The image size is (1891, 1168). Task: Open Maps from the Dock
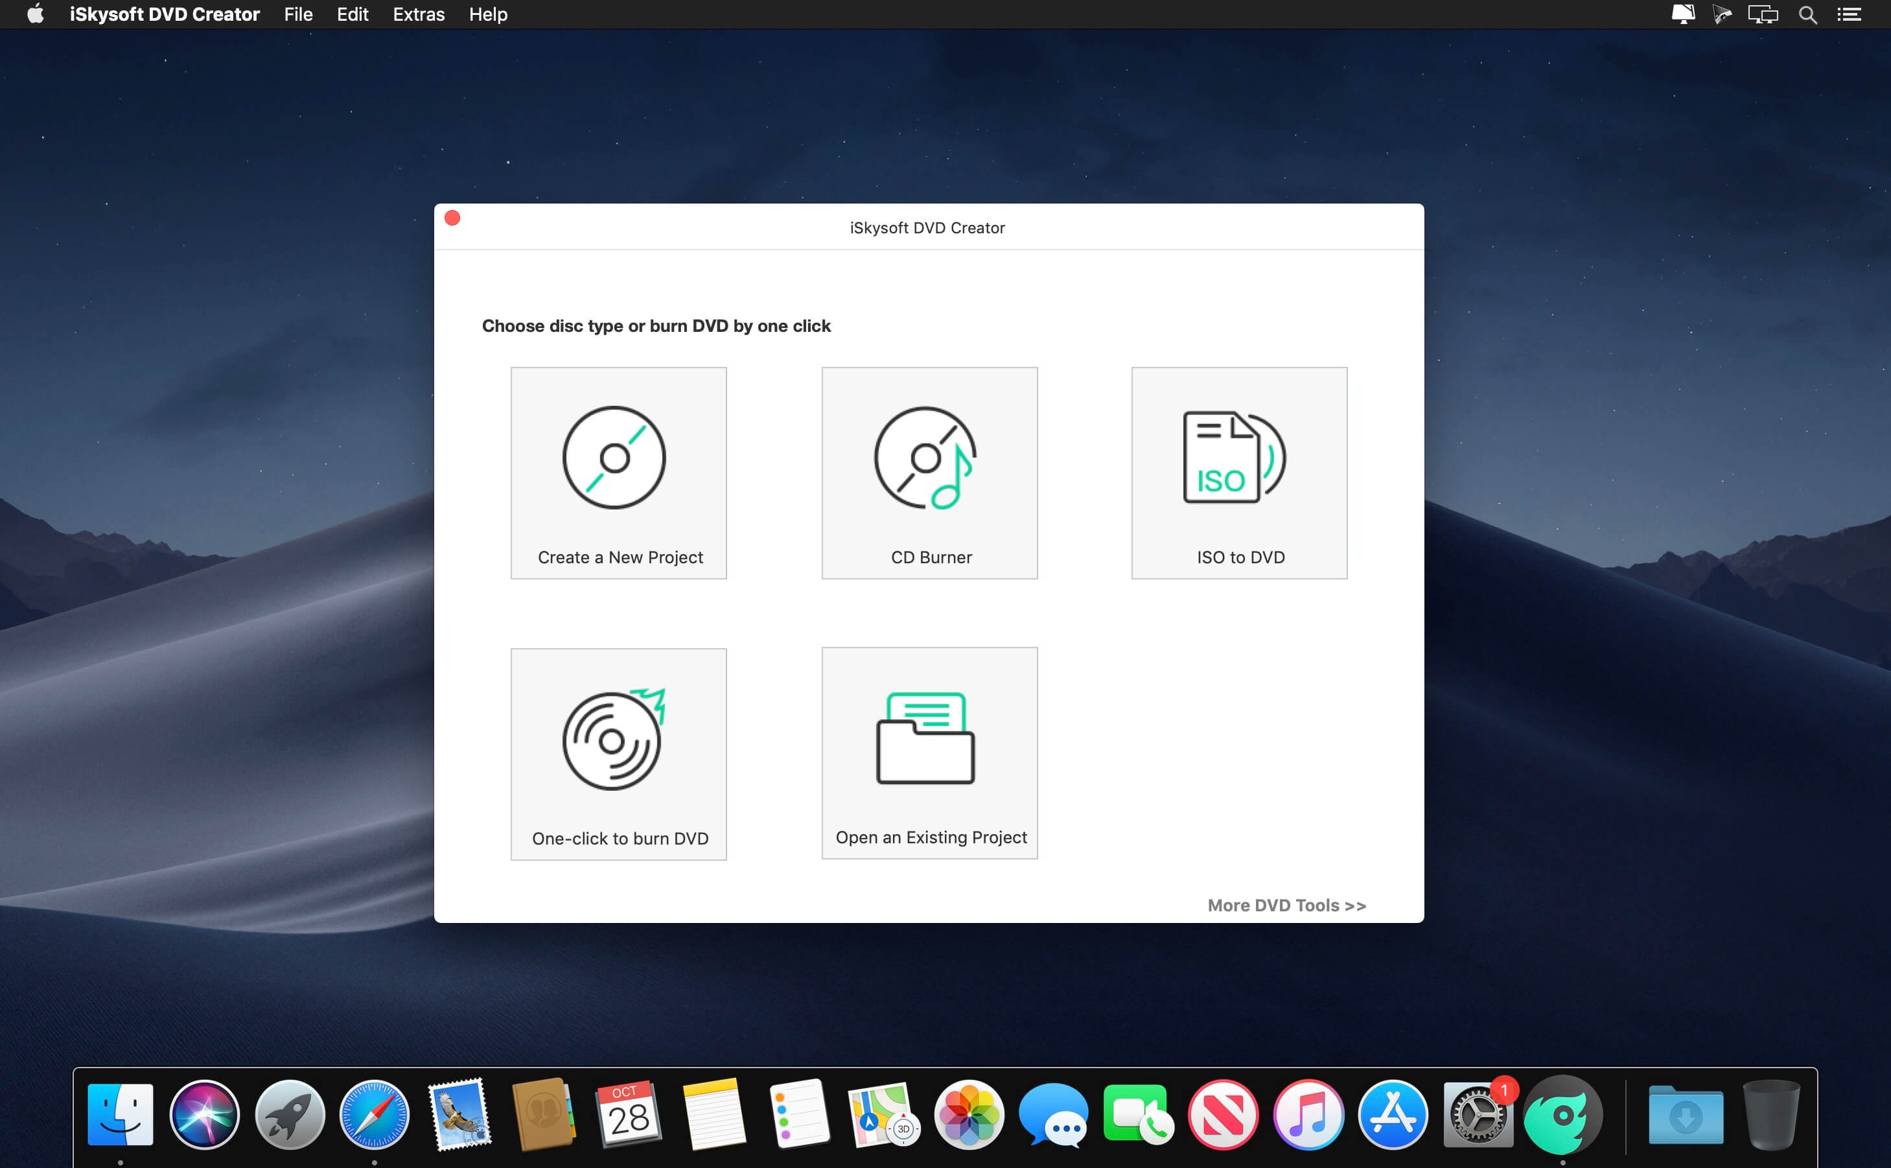click(x=884, y=1114)
